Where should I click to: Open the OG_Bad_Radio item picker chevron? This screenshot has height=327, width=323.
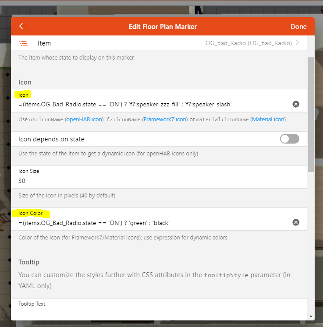tap(297, 43)
